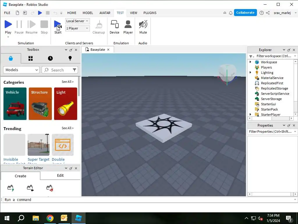Open the Vehicle category card
Screen dimensions: 298x224
pyautogui.click(x=15, y=104)
